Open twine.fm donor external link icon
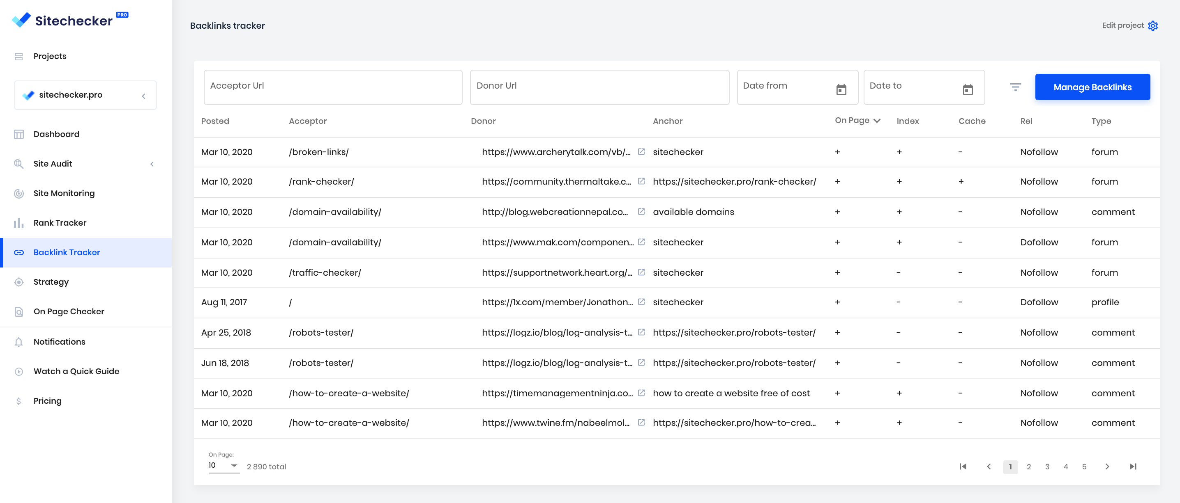 coord(641,423)
